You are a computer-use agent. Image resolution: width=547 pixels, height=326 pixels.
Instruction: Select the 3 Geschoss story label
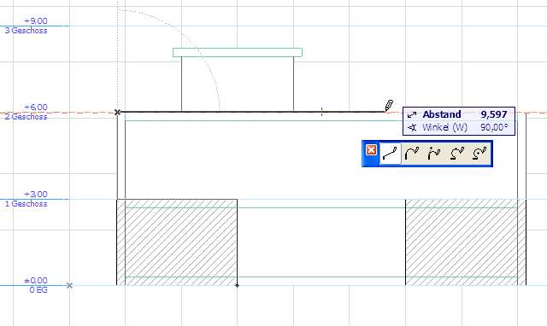click(26, 31)
